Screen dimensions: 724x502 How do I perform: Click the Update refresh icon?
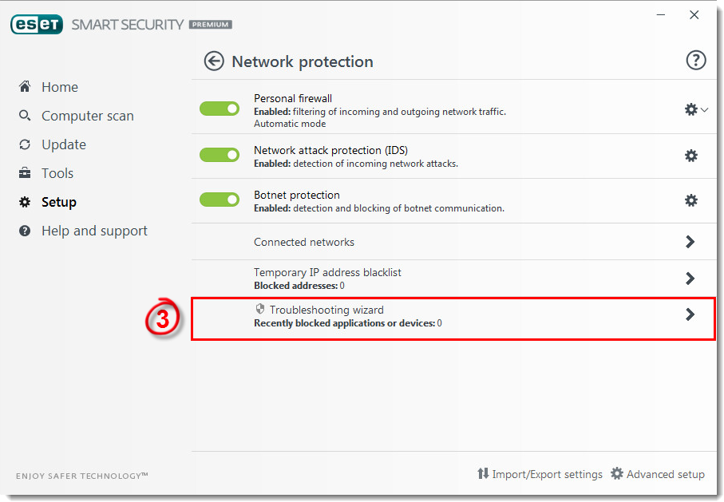pos(24,144)
